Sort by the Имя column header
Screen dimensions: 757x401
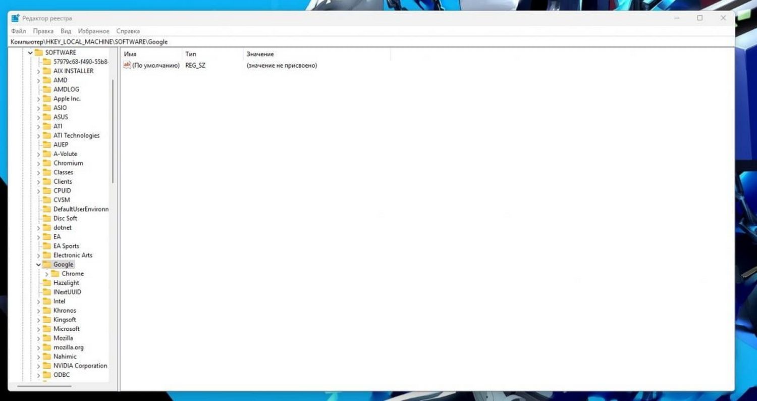click(x=151, y=54)
